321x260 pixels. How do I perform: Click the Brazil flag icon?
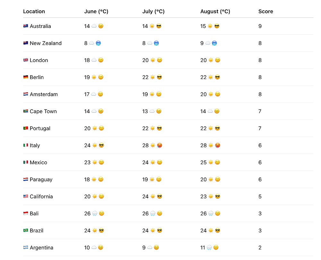click(x=26, y=230)
